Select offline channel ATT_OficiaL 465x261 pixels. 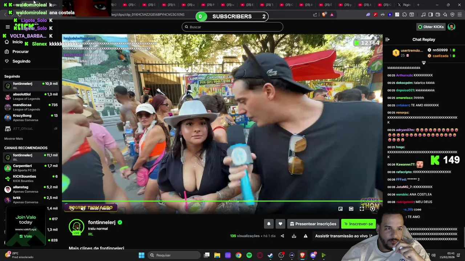31,129
